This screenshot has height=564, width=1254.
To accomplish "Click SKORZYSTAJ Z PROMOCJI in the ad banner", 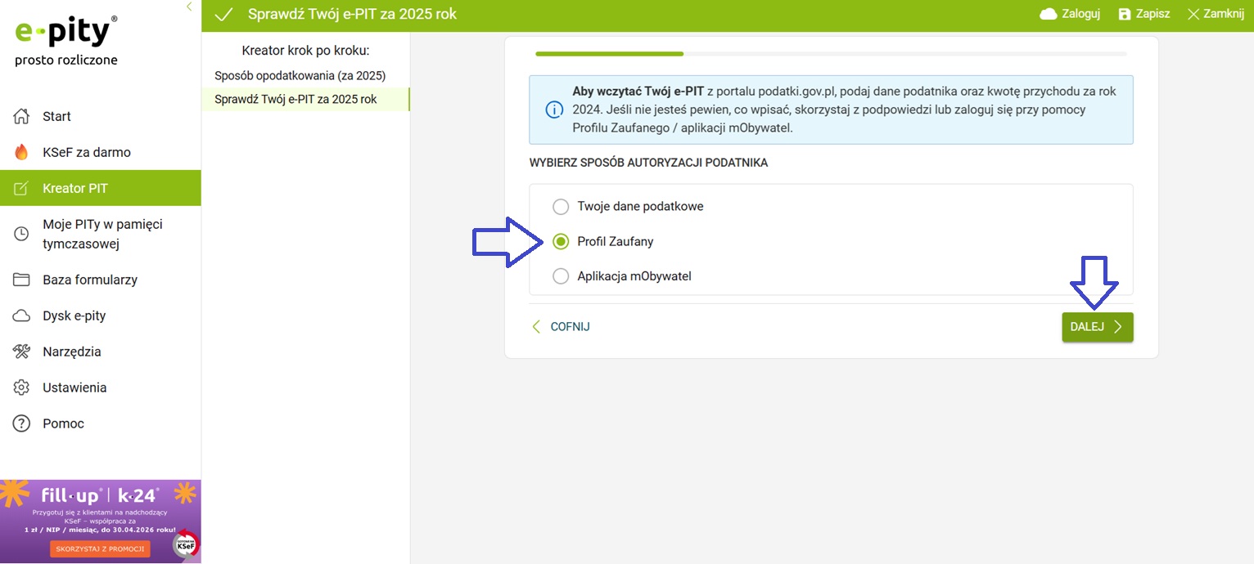I will pyautogui.click(x=100, y=548).
